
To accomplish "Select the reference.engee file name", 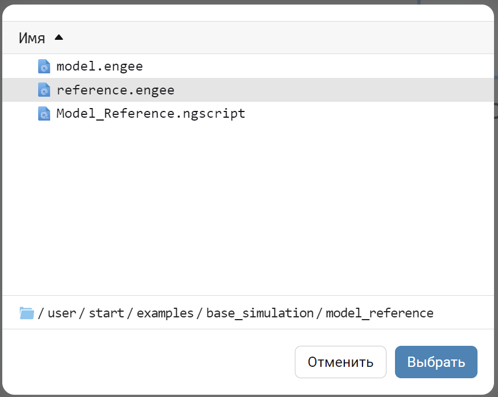I will (116, 90).
